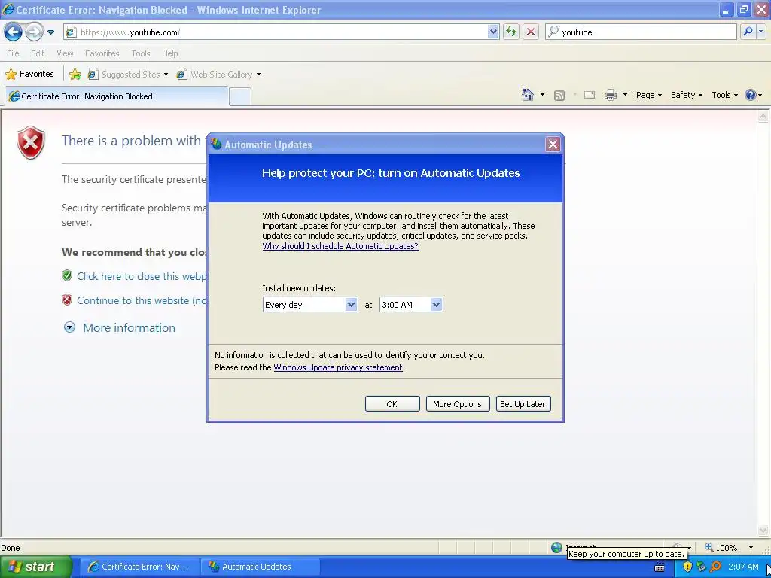Click the search magnifier button

748,32
